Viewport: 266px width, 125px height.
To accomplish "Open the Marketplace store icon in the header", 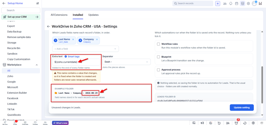I will pyautogui.click(x=242, y=4).
